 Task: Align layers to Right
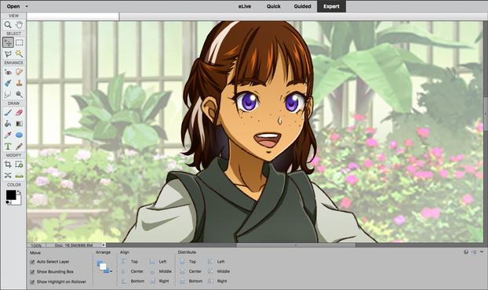pos(159,281)
